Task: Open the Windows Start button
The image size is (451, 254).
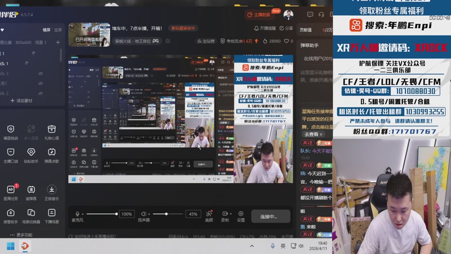Action: pos(11,246)
